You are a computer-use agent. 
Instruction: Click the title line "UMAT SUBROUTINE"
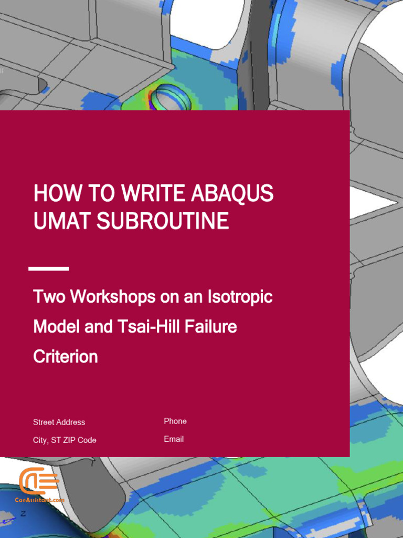tap(131, 221)
